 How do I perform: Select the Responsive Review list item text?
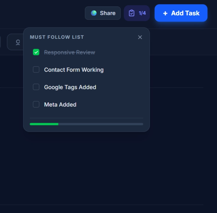pyautogui.click(x=70, y=52)
